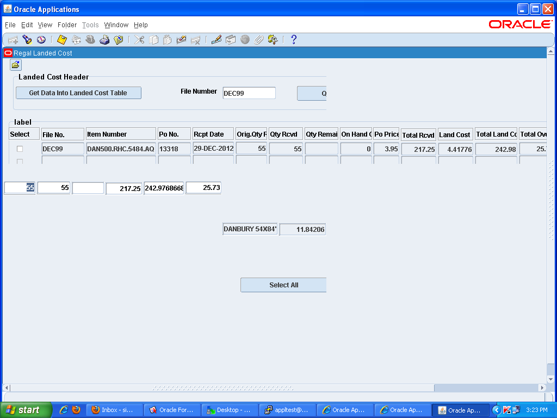Click the File Number input field
The height and width of the screenshot is (418, 557).
(x=249, y=93)
